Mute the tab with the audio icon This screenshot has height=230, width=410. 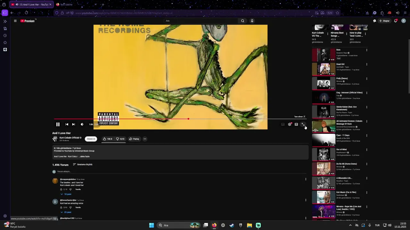point(17,4)
